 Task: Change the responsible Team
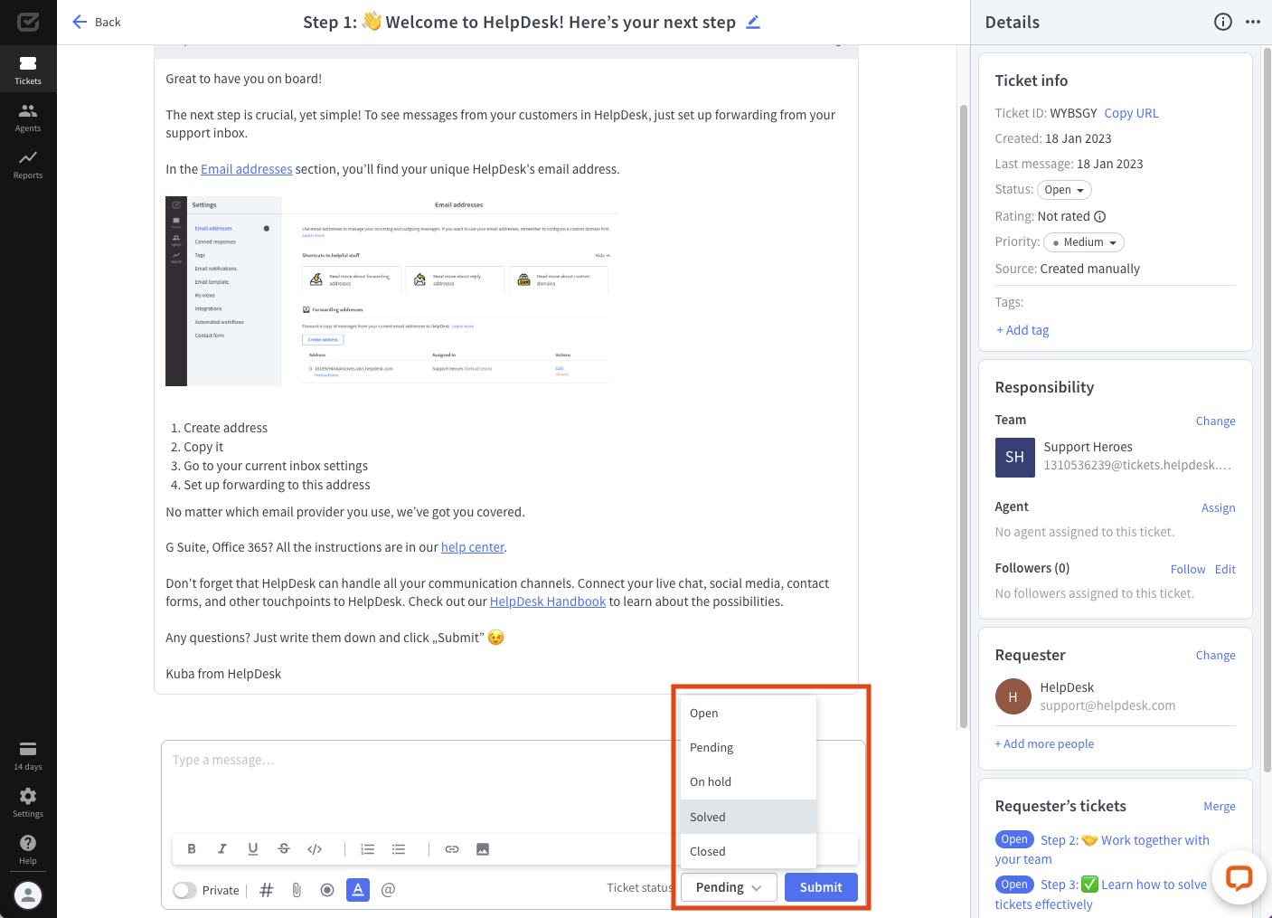[1215, 421]
